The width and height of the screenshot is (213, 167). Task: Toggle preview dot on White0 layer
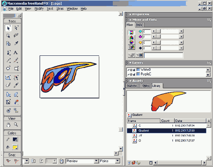[131, 70]
